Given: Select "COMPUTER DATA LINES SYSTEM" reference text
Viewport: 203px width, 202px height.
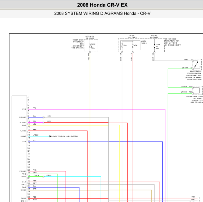Looking at the screenshot, I should (65, 136).
